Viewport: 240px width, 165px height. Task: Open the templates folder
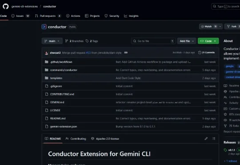(x=56, y=78)
